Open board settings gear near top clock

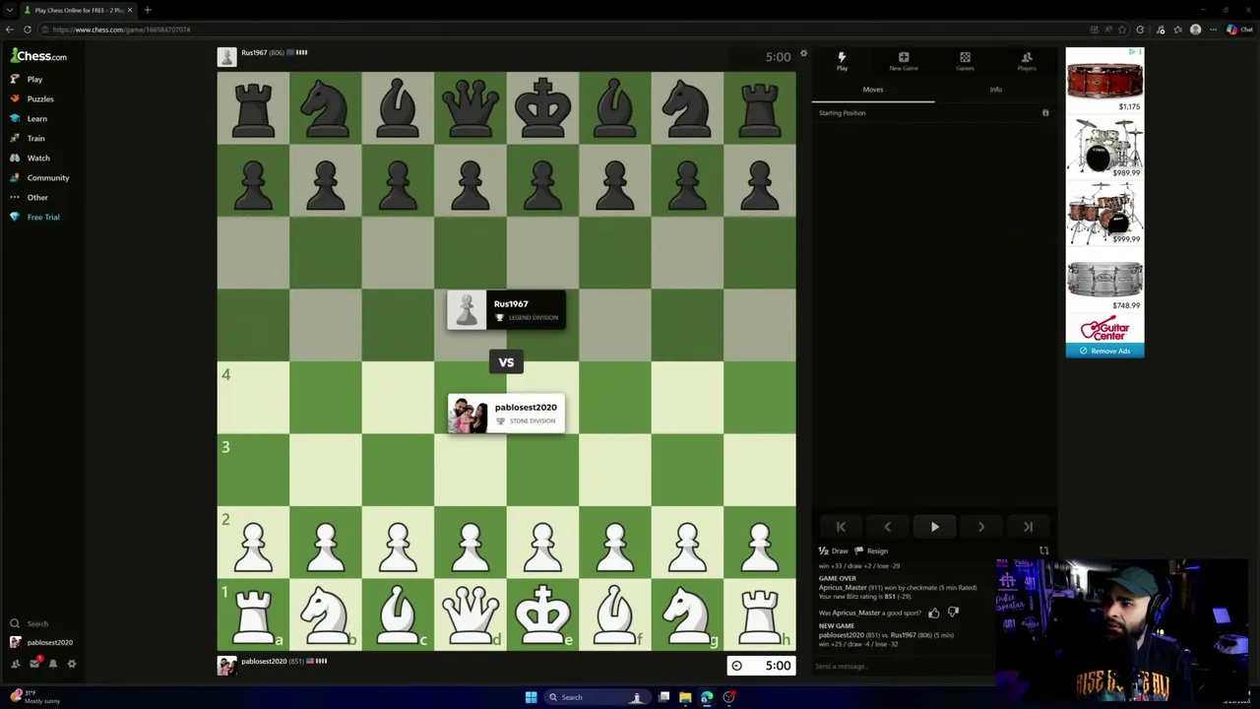pyautogui.click(x=803, y=54)
